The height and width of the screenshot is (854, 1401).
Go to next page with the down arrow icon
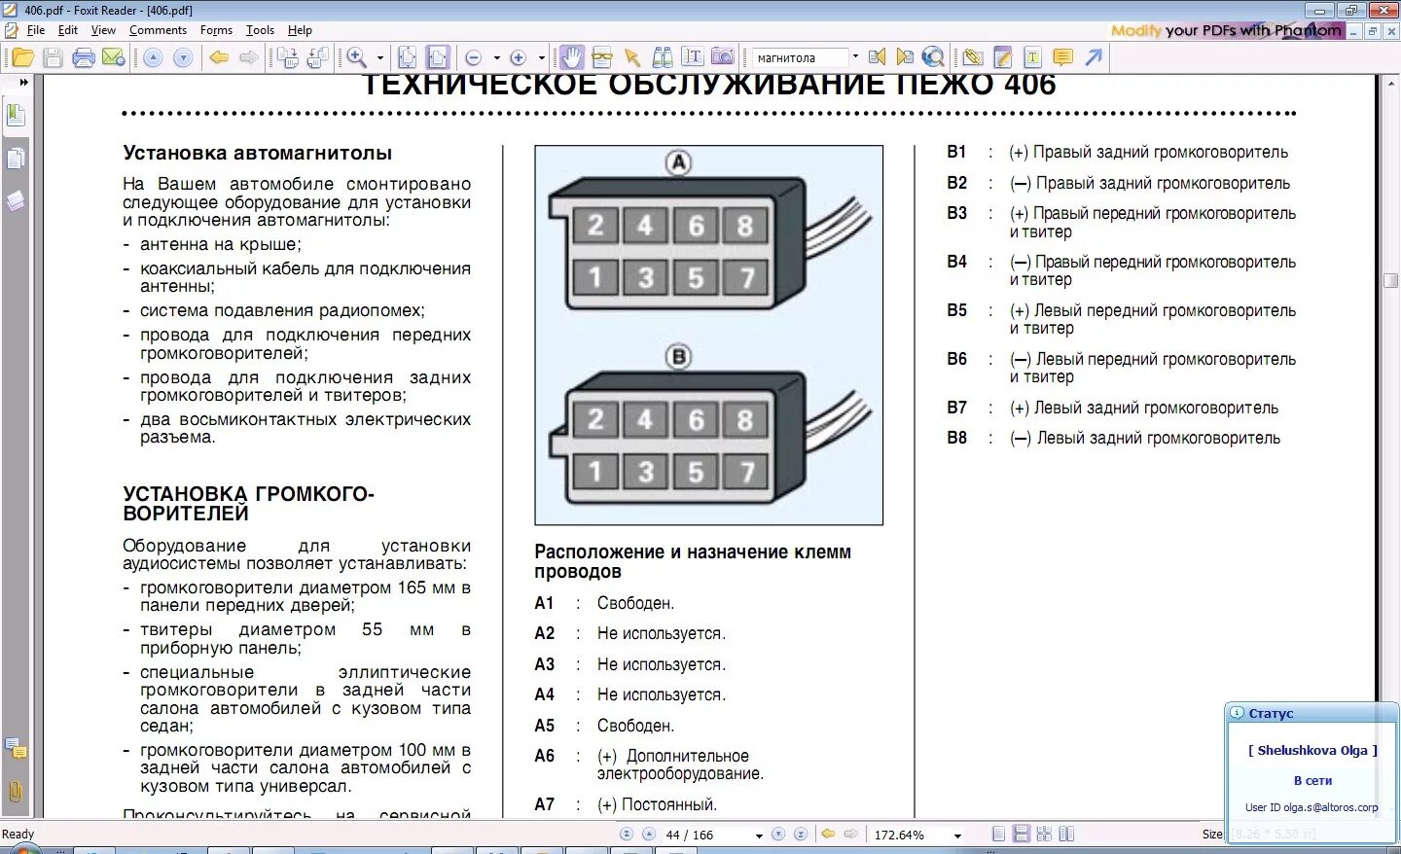coord(183,57)
